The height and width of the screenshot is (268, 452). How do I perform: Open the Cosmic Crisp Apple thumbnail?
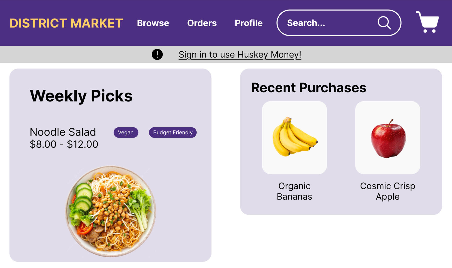pyautogui.click(x=388, y=137)
